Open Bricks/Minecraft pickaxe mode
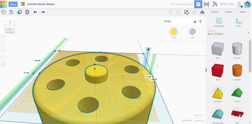This screenshot has height=124, width=252. [215, 4]
